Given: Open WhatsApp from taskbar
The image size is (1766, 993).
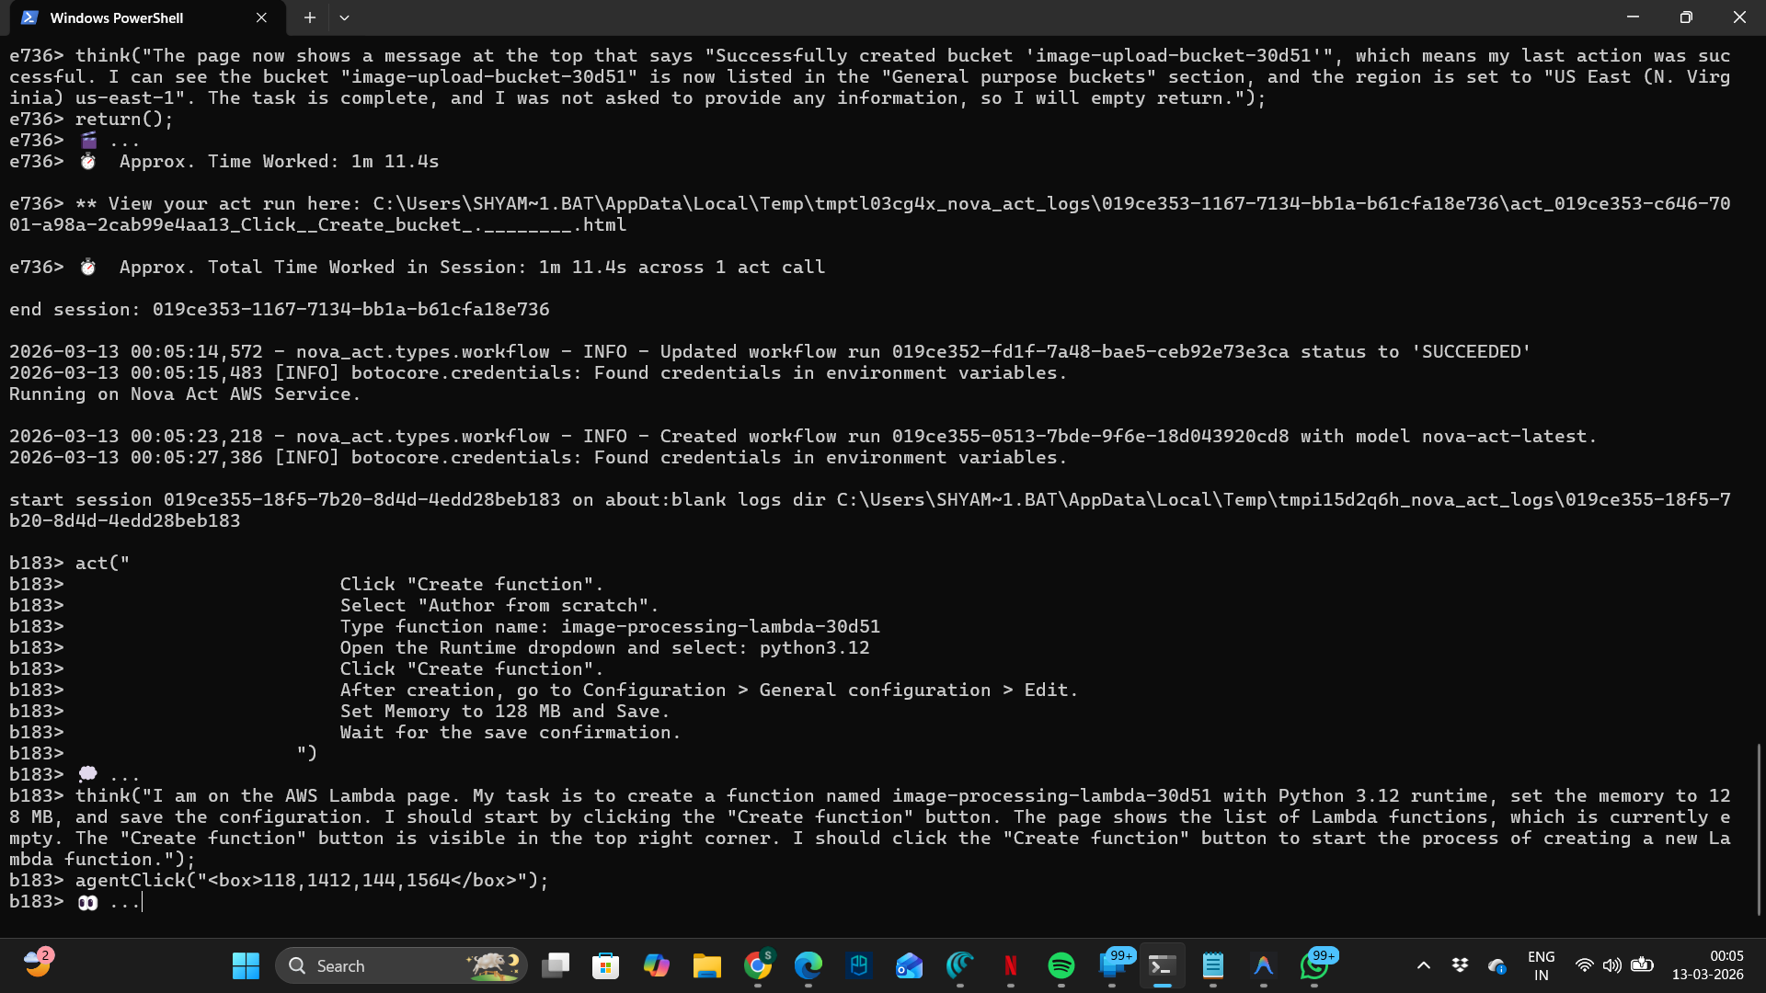Looking at the screenshot, I should [1314, 965].
